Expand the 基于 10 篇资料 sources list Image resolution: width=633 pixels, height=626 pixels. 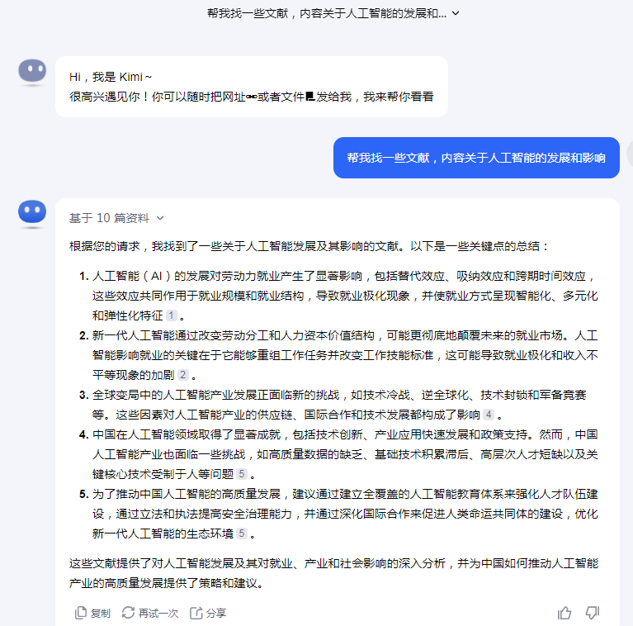click(x=116, y=218)
